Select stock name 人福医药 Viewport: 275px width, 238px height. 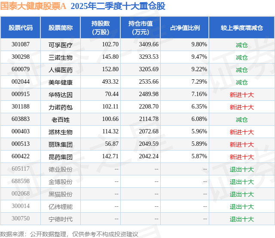pos(61,70)
